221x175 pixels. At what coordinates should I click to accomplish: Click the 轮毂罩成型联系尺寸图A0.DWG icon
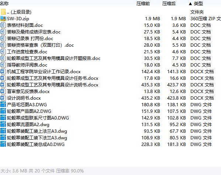(x=3, y=118)
